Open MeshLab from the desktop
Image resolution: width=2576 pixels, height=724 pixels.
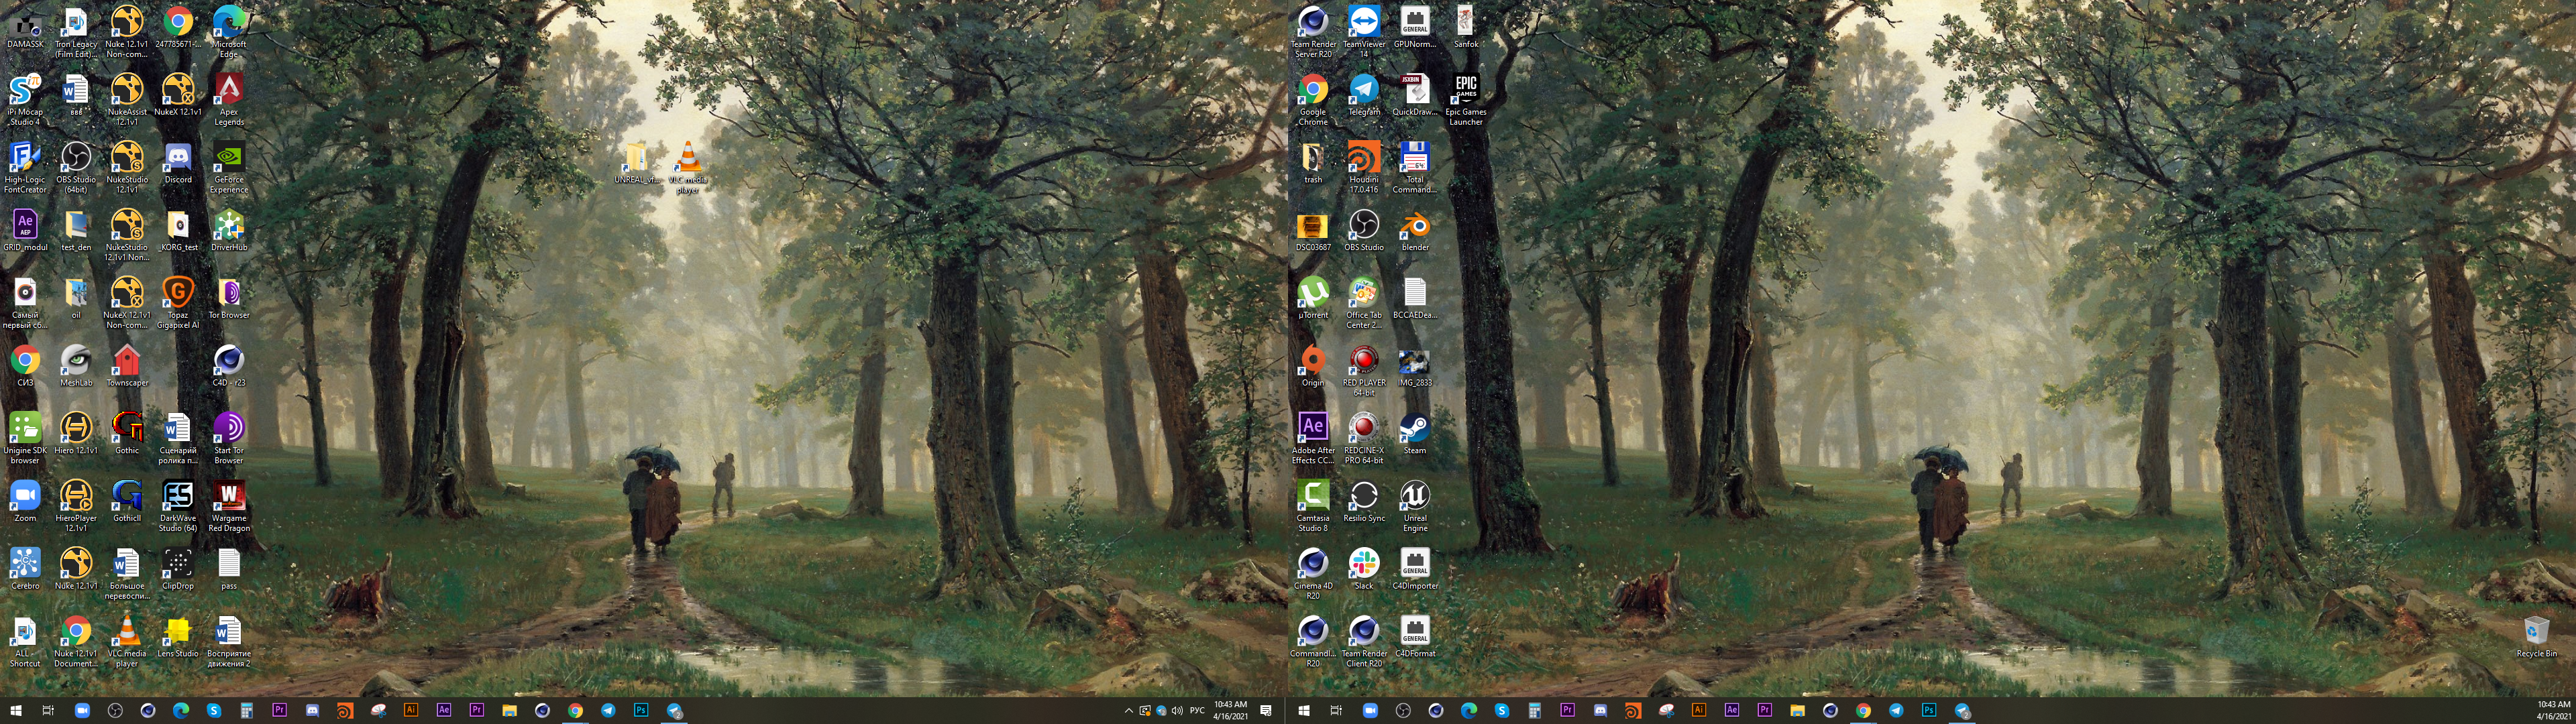point(76,366)
